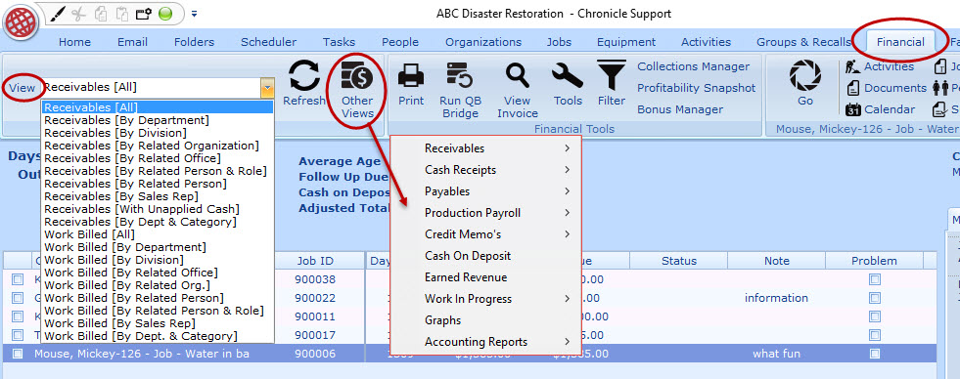Viewport: 960px width, 379px height.
Task: Select Receivables [By Department] in list
Action: [158, 120]
